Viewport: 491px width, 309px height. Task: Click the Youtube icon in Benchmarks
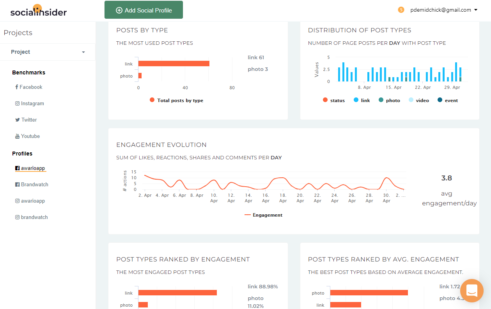17,136
